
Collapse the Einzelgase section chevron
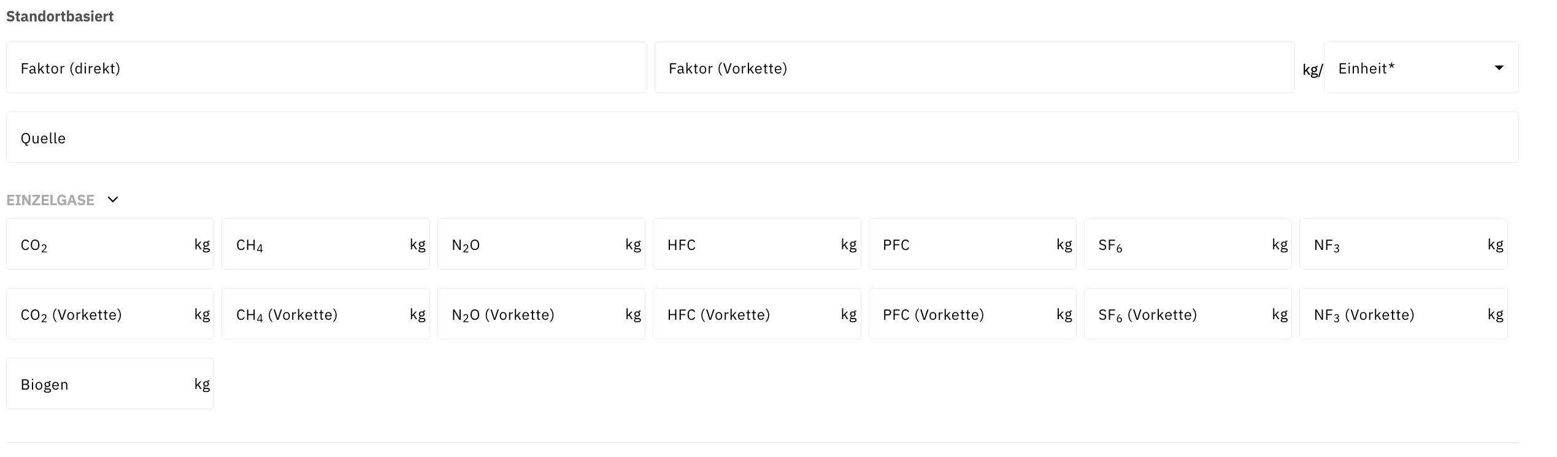[113, 200]
